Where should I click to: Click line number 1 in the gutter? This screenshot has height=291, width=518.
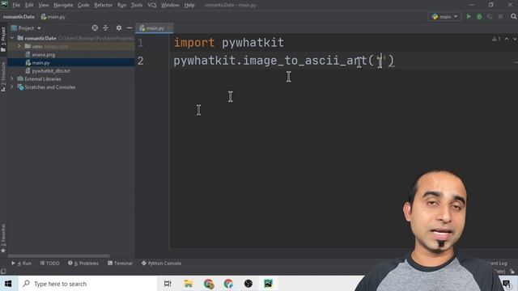click(141, 43)
